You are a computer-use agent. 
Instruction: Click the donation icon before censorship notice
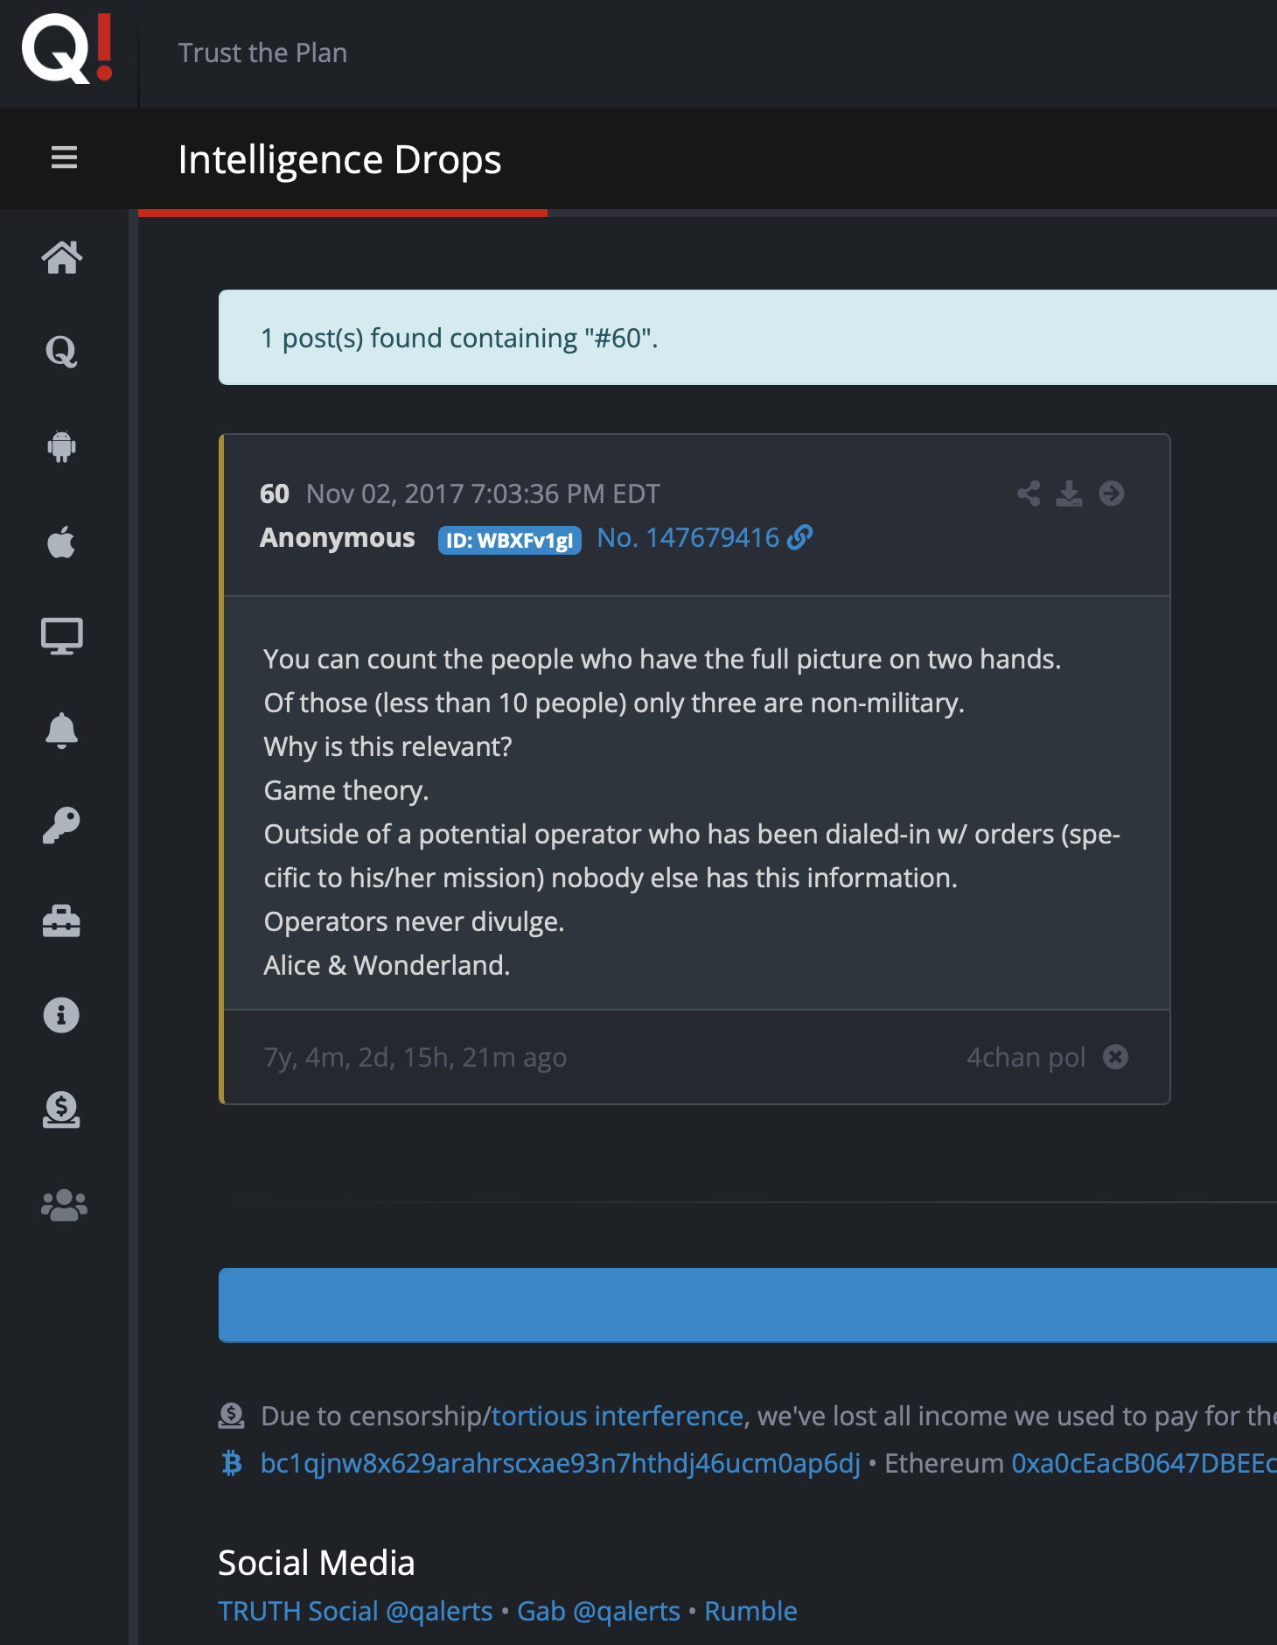(x=231, y=1416)
